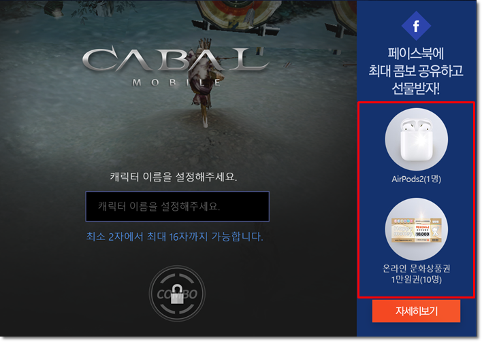Click the 선물받자! text line

point(415,88)
